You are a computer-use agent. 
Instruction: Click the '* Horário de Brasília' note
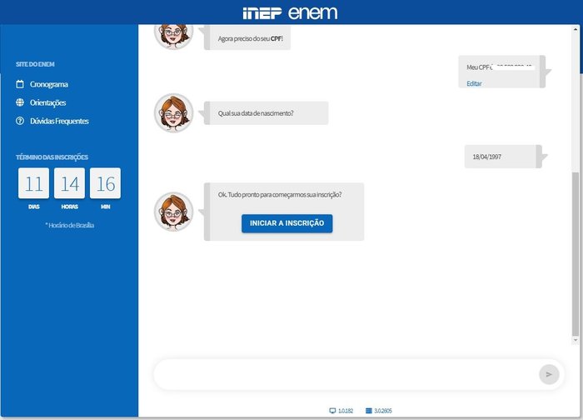tap(69, 225)
